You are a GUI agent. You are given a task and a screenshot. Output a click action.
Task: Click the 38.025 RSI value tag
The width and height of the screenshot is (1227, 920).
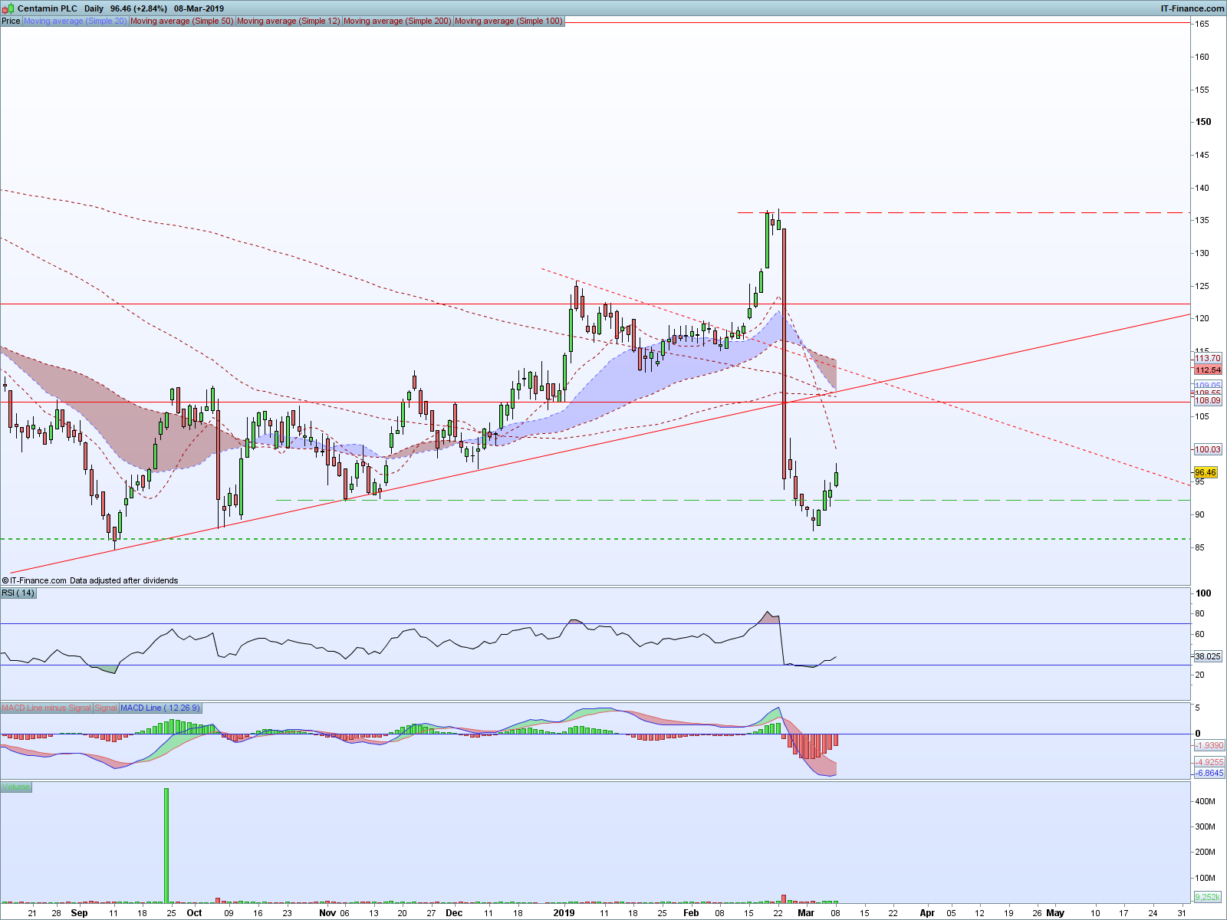1208,656
